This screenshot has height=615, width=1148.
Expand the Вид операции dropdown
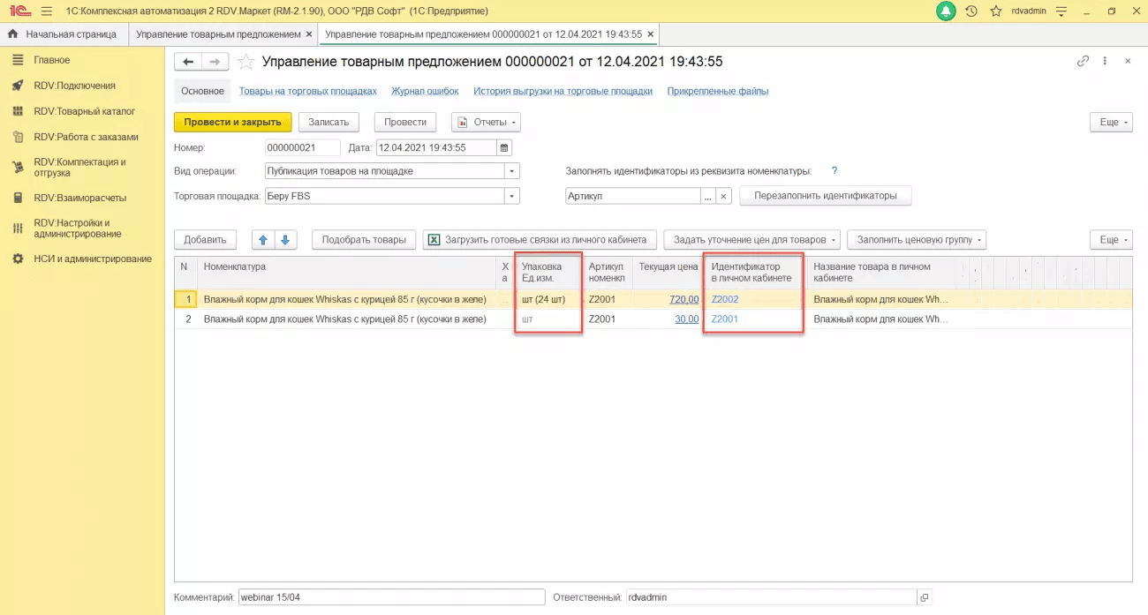tap(512, 171)
